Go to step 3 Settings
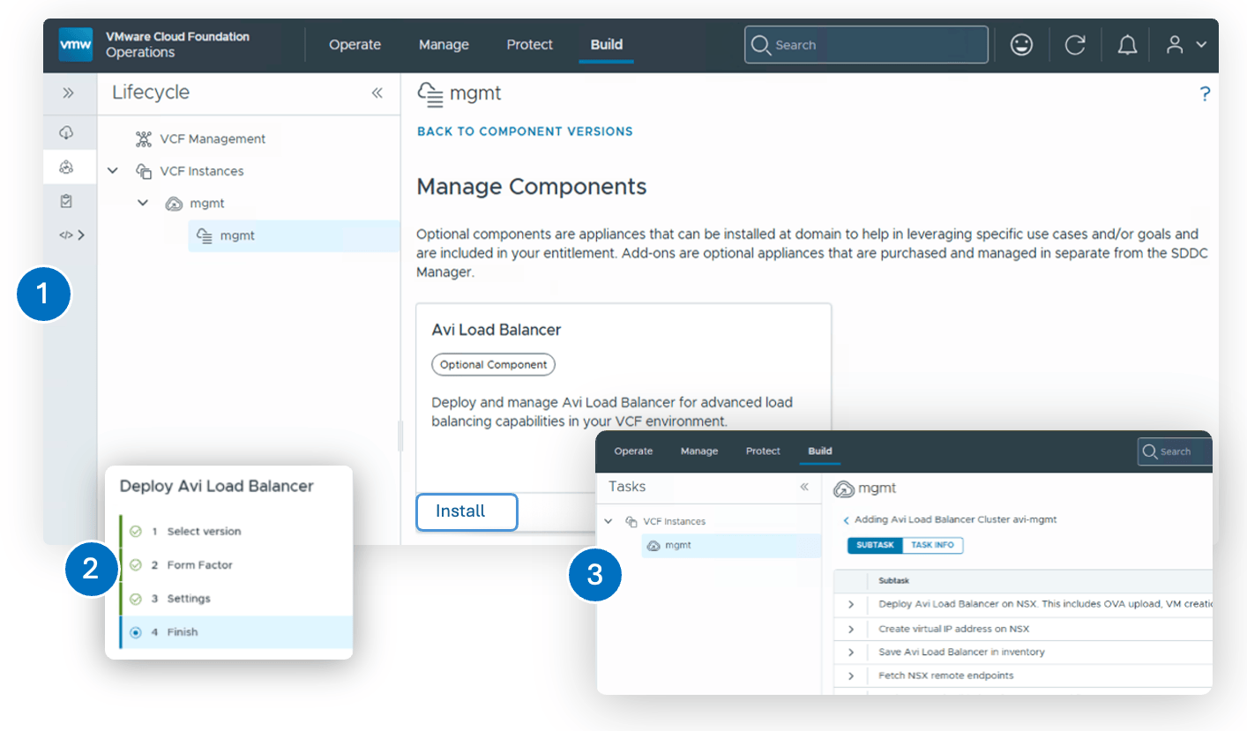Image resolution: width=1247 pixels, height=731 pixels. 189,599
